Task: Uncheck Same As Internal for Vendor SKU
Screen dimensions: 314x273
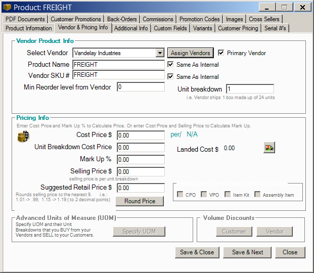Action: 171,77
